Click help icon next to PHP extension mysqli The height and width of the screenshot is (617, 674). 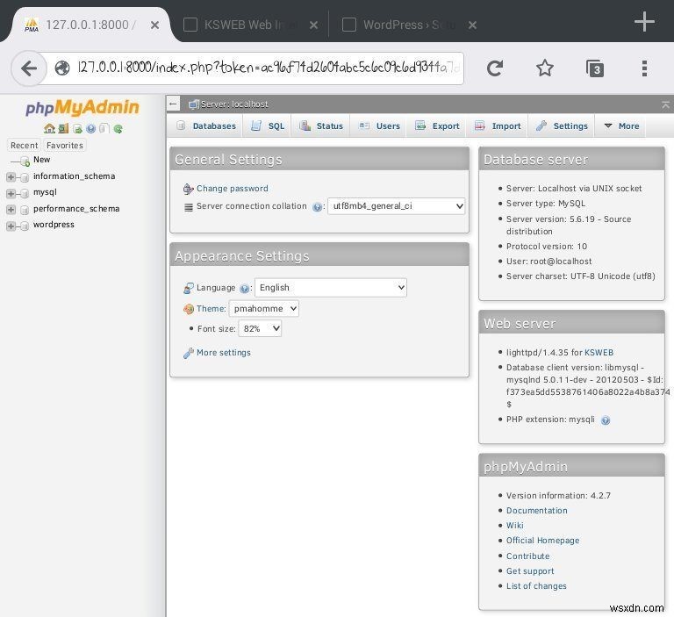(x=605, y=420)
